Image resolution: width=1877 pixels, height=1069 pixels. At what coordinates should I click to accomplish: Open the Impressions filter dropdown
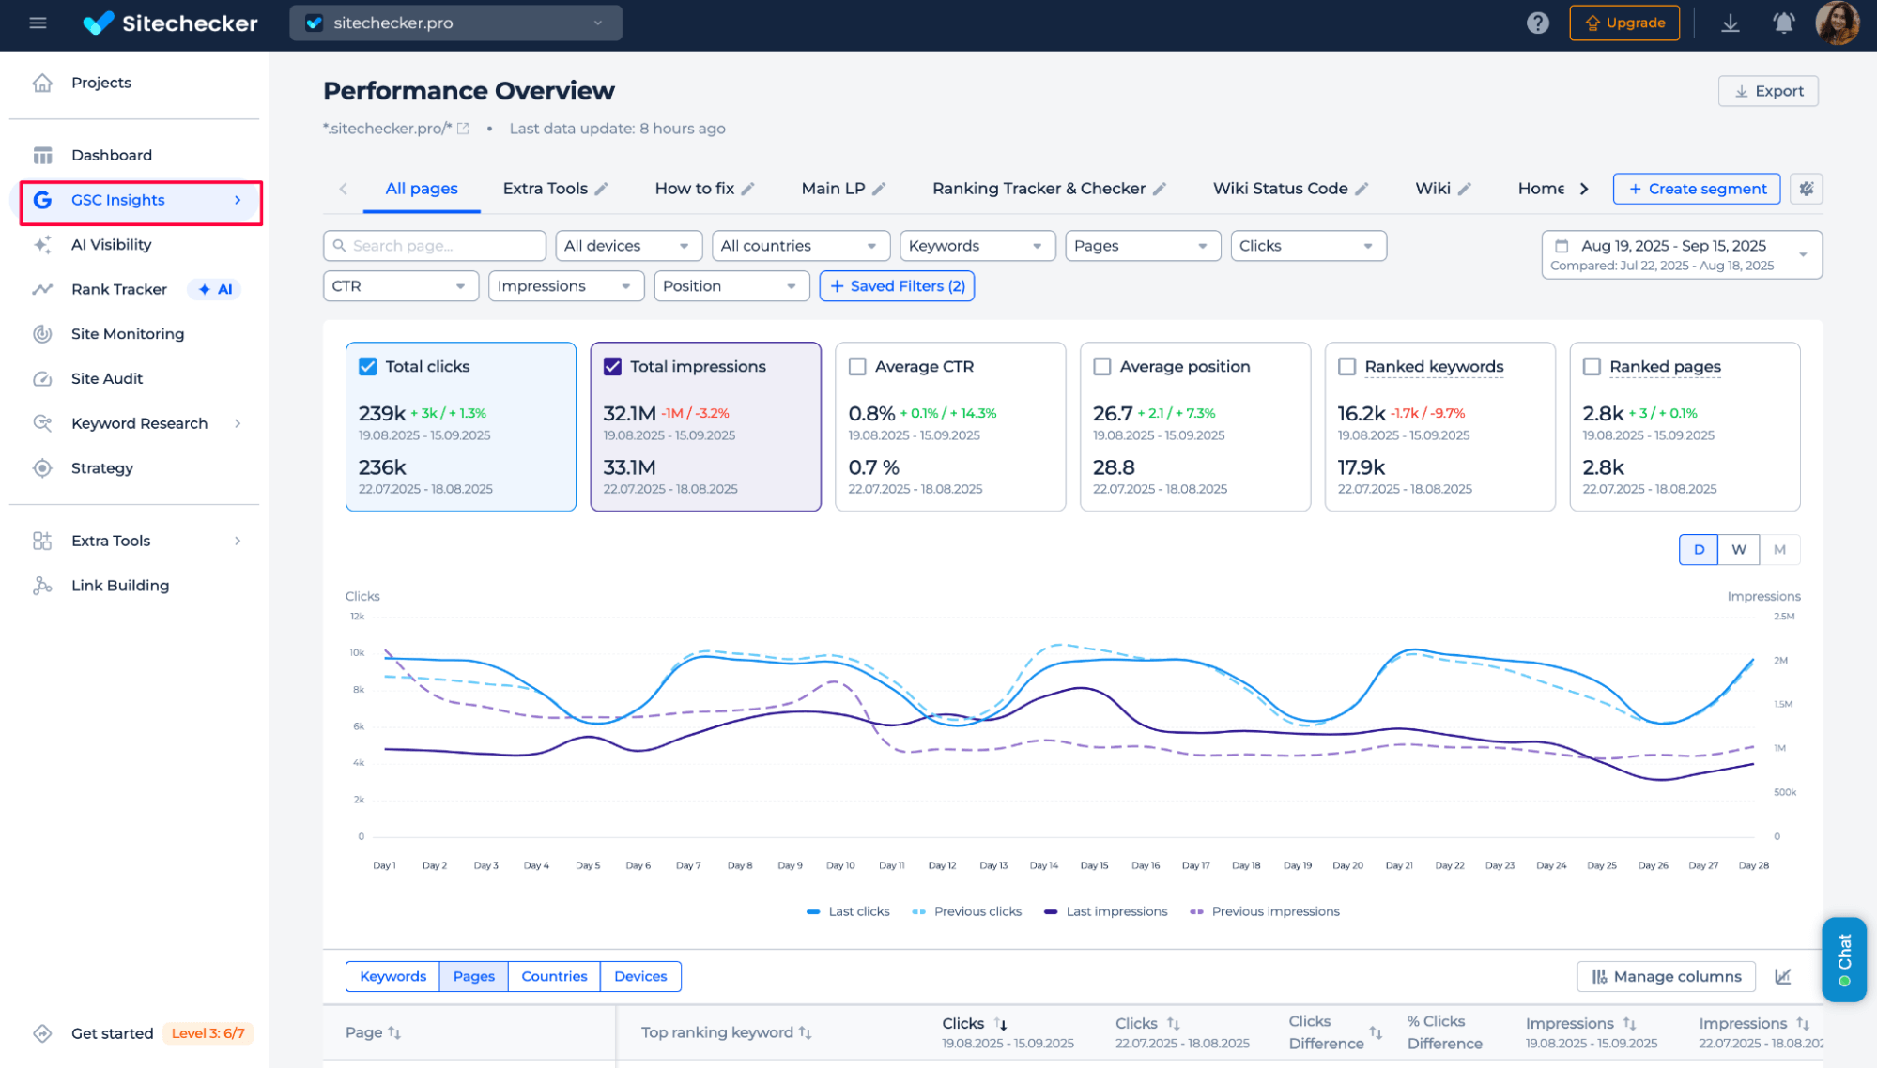click(x=566, y=286)
